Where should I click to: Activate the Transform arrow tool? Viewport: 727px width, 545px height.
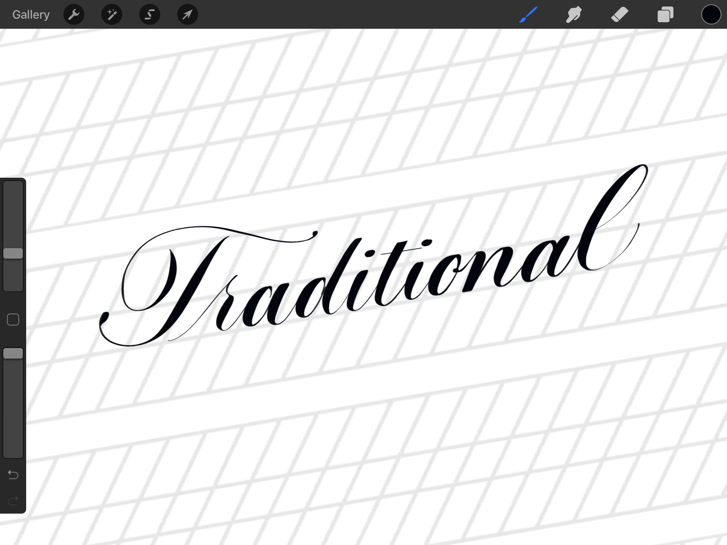click(187, 14)
